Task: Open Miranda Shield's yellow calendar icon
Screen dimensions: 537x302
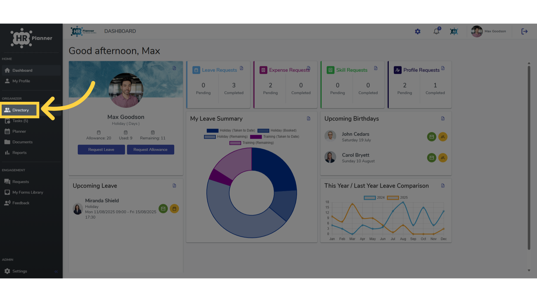Action: [x=174, y=209]
